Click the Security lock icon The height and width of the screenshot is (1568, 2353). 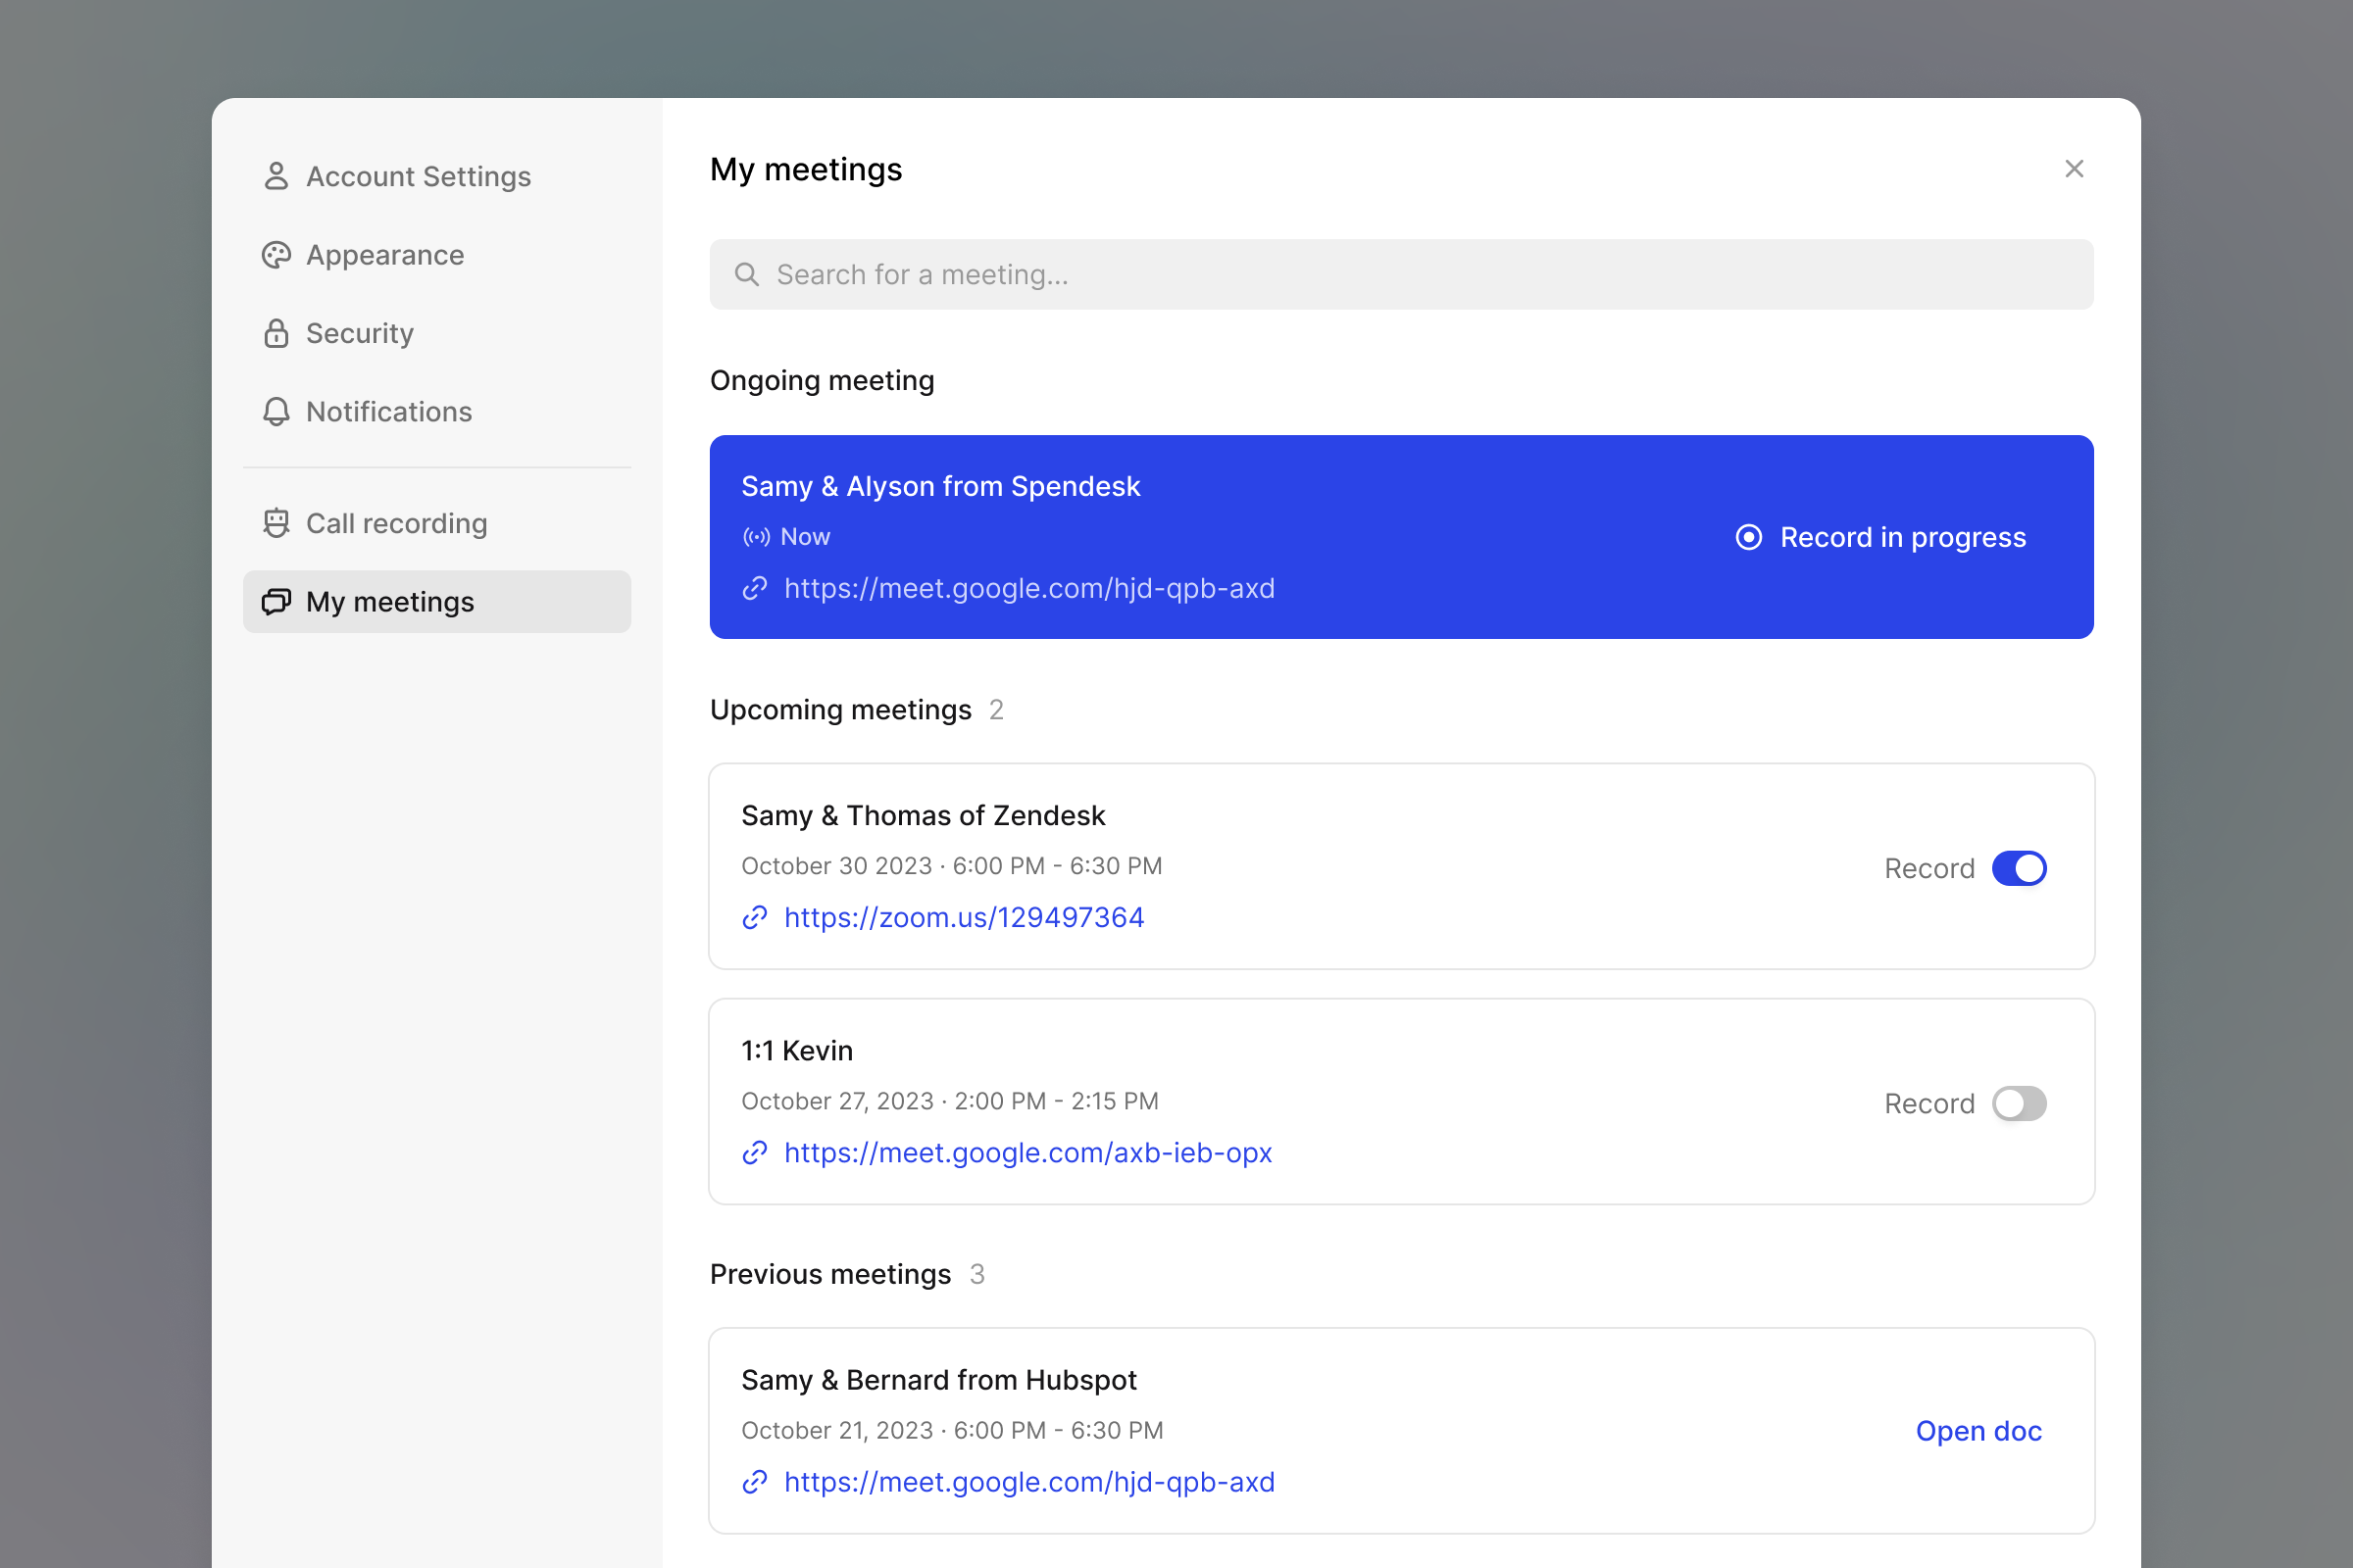(276, 333)
